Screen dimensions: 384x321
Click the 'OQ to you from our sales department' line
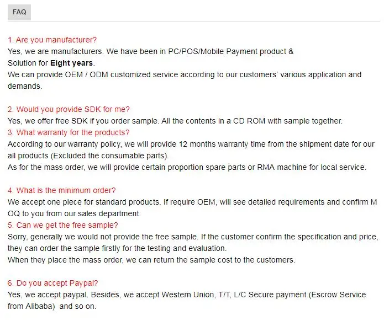[x=74, y=213]
